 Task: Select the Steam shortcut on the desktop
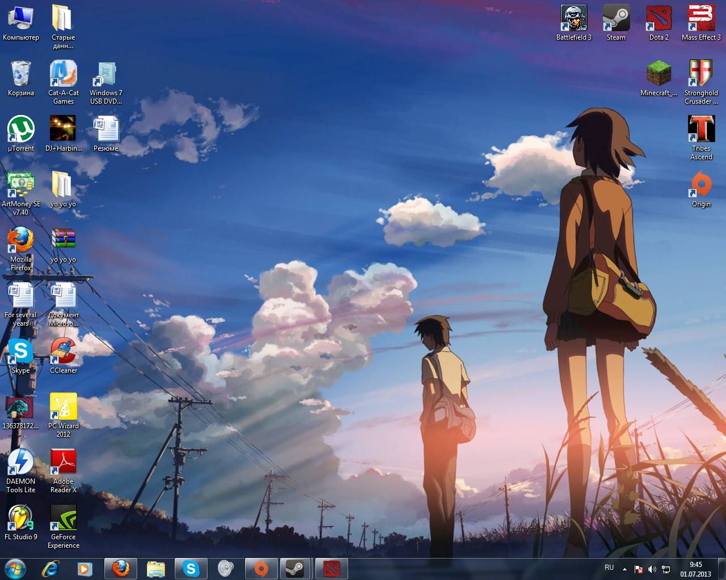point(616,23)
